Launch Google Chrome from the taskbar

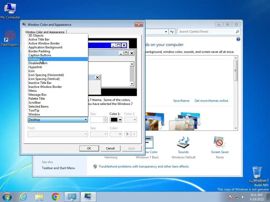pyautogui.click(x=55, y=197)
